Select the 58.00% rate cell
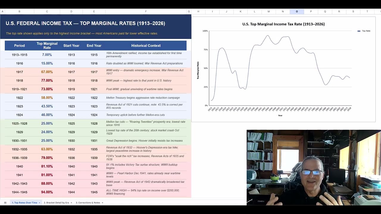Image resolution: width=381 pixels, height=214 pixels. tap(47, 98)
